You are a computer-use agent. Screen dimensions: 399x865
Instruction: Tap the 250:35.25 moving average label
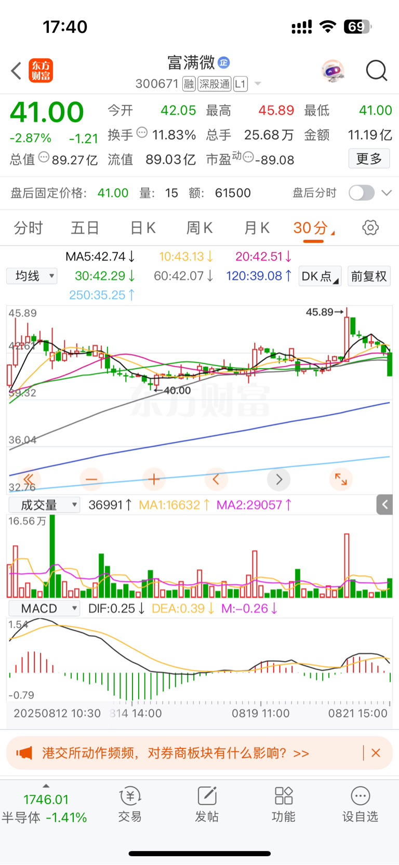[x=102, y=295]
